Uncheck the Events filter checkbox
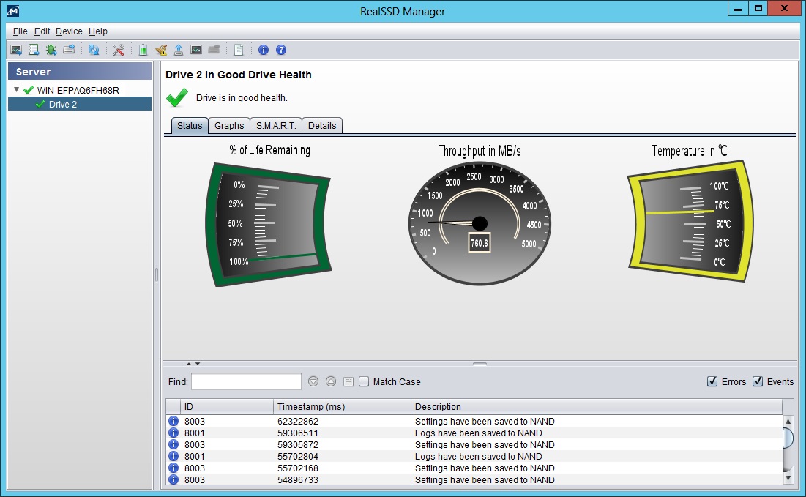The width and height of the screenshot is (806, 497). tap(758, 381)
